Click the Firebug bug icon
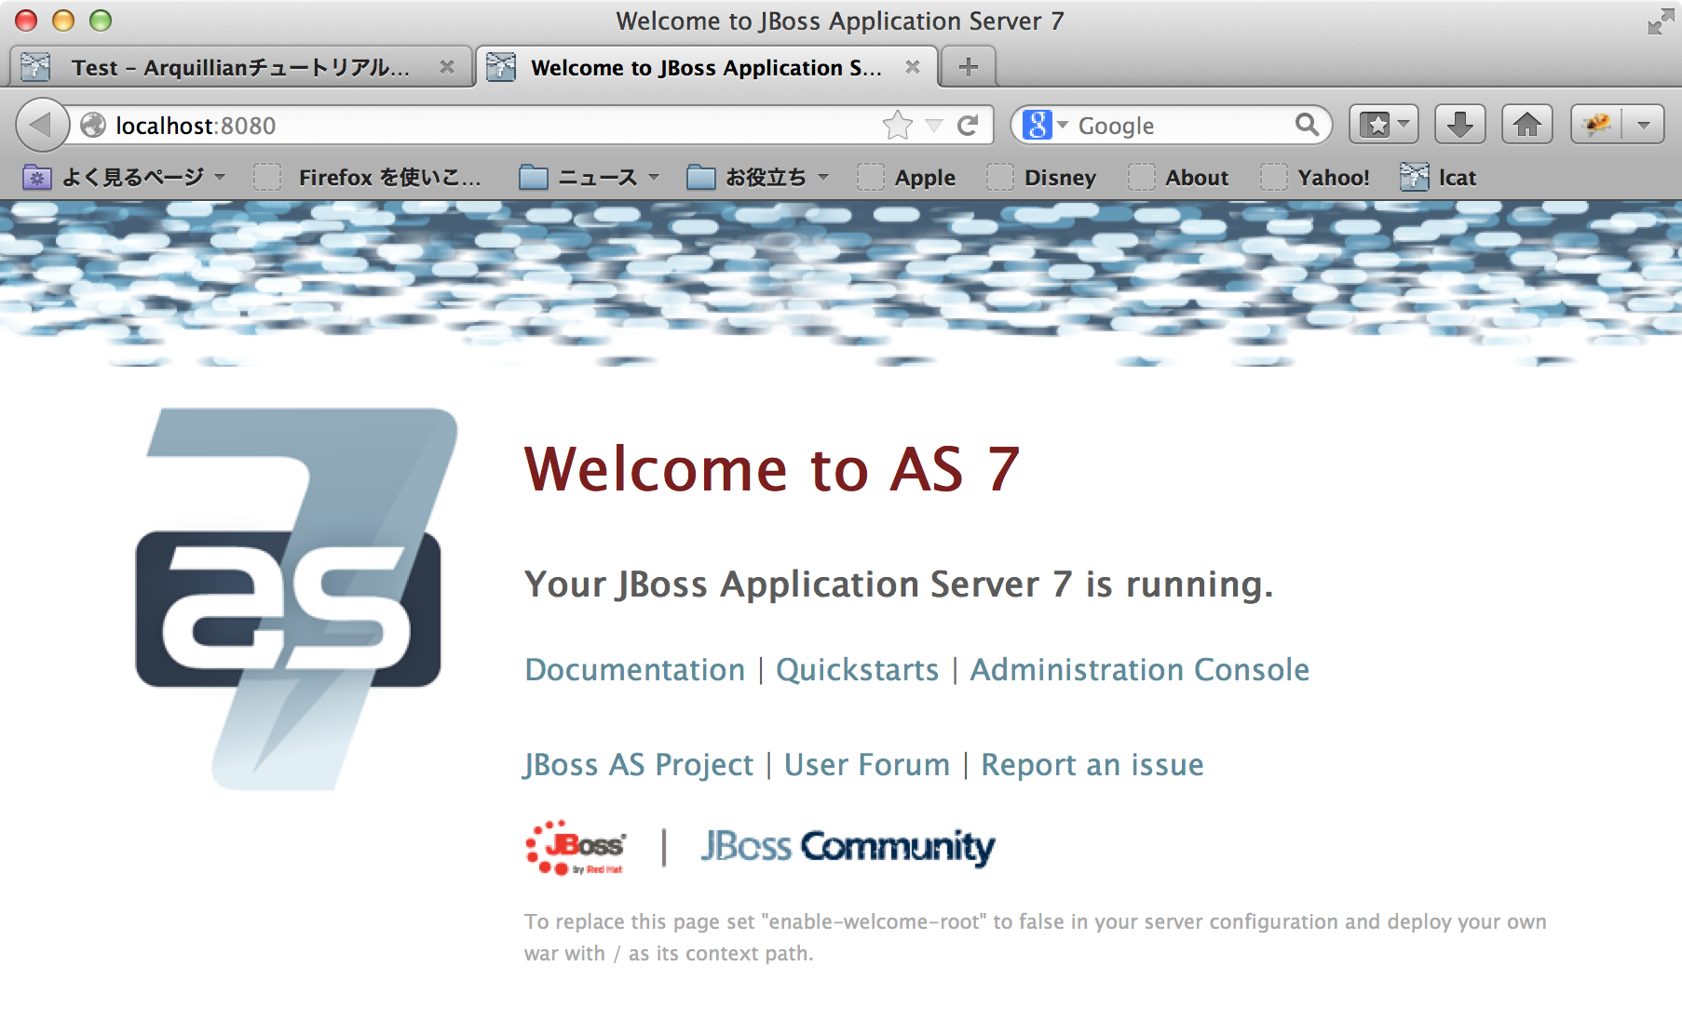Viewport: 1682px width, 1020px height. pyautogui.click(x=1596, y=125)
